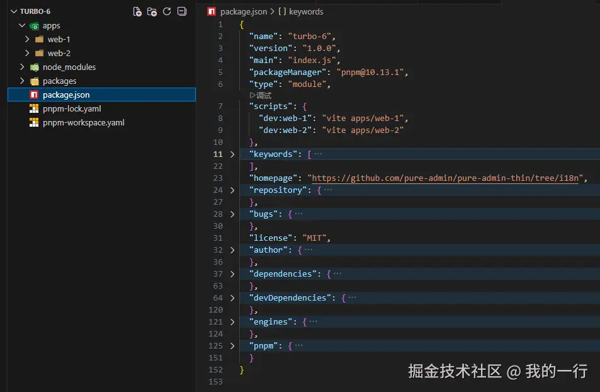Click the 调试 debug code lens above scripts

pyautogui.click(x=260, y=96)
